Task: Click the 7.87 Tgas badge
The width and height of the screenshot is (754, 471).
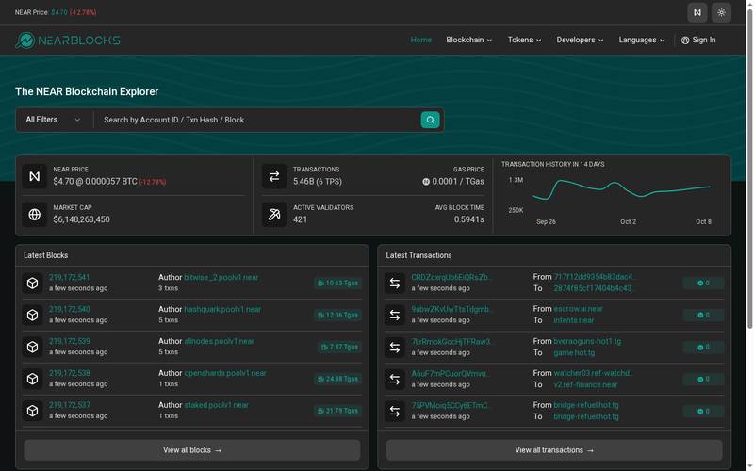Action: click(339, 347)
